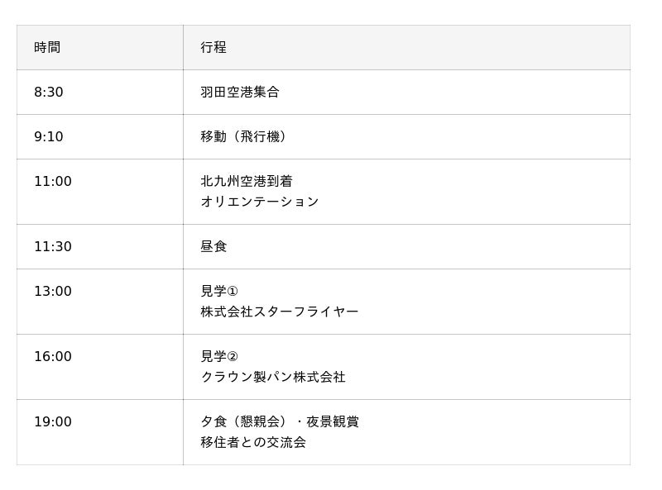Click the 株式会社スターフライヤー text
This screenshot has width=662, height=490.
[x=280, y=312]
